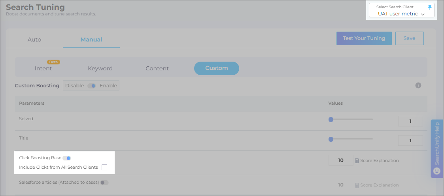
Task: Expand the UAT user metric chevron
Action: (423, 15)
